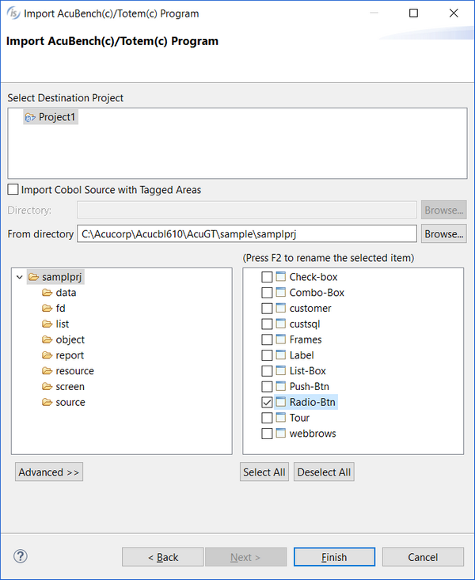Click the screen folder icon
The height and width of the screenshot is (580, 475).
click(47, 387)
